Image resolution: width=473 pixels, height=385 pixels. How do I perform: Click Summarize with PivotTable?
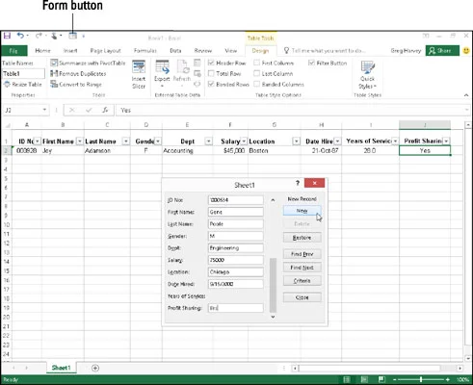[88, 63]
